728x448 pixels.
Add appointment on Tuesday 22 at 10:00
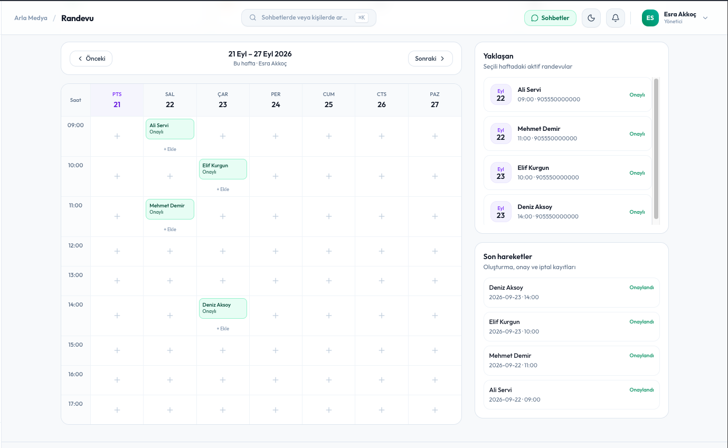tap(170, 176)
